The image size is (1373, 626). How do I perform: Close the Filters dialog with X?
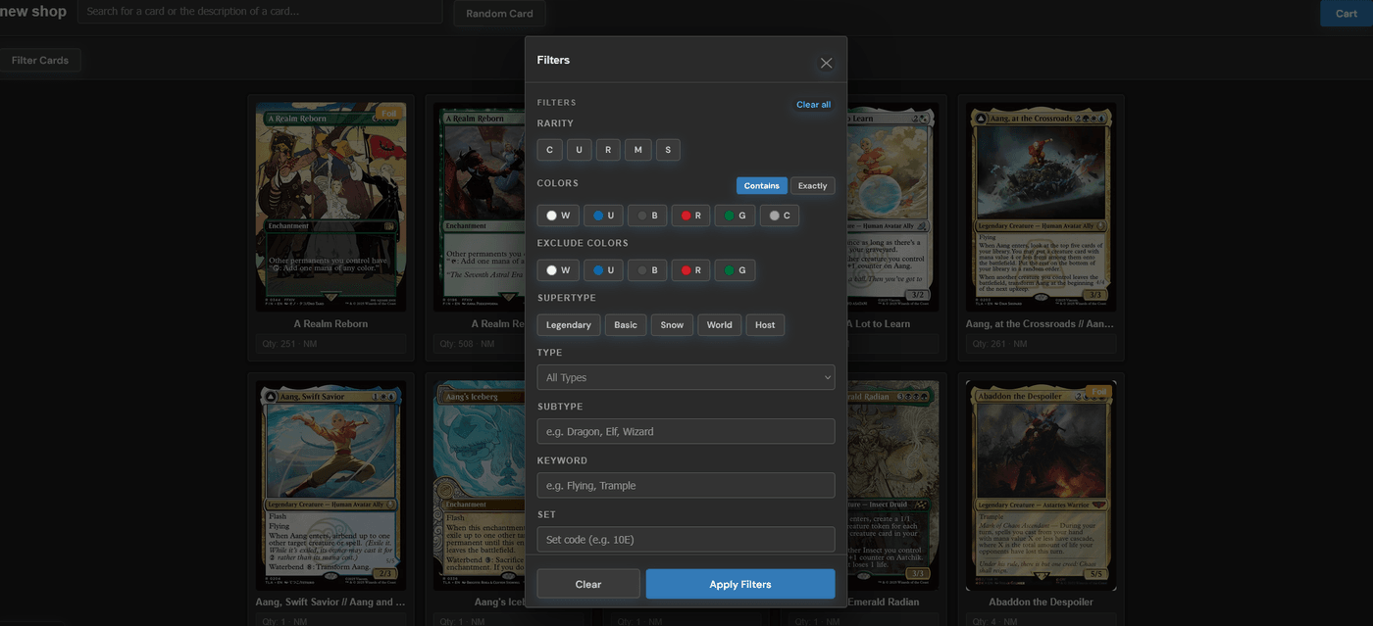pos(826,63)
